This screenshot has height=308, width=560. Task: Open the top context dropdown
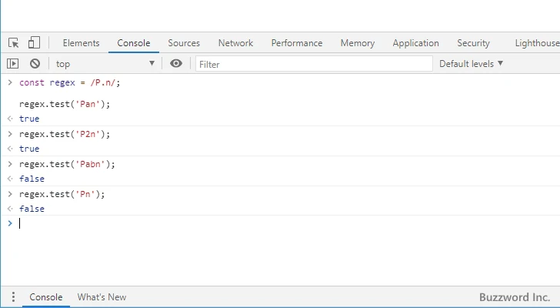[x=105, y=64]
